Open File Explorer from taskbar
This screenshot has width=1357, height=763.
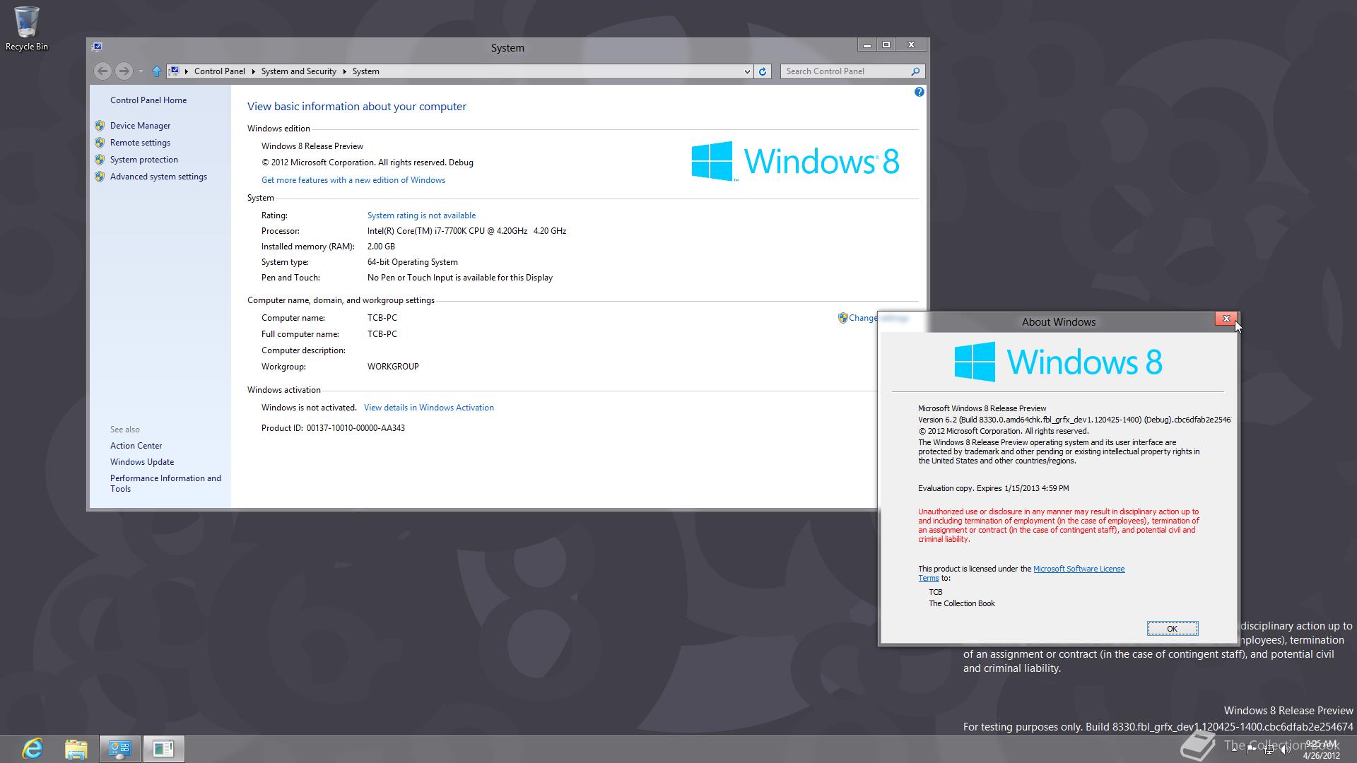[76, 749]
